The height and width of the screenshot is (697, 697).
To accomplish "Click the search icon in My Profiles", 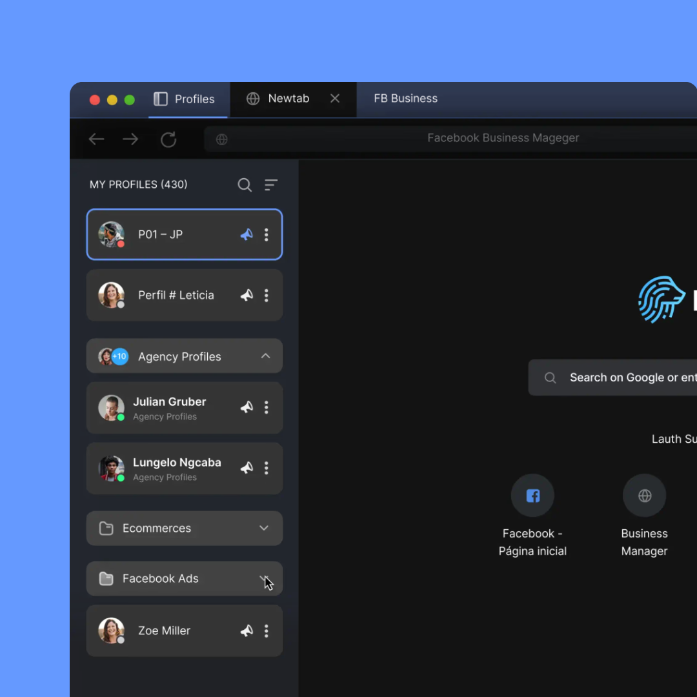I will [x=245, y=185].
